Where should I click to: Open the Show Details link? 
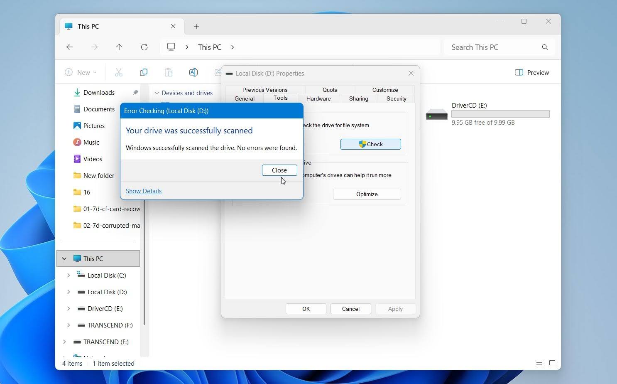(x=144, y=191)
